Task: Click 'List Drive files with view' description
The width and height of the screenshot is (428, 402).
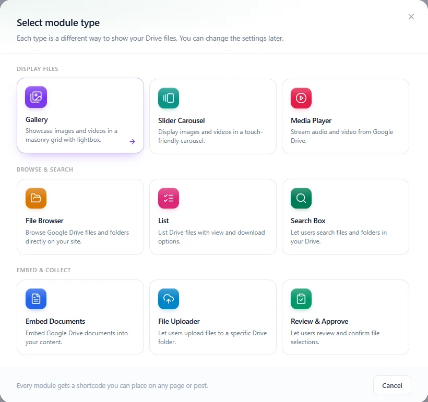Action: click(211, 237)
